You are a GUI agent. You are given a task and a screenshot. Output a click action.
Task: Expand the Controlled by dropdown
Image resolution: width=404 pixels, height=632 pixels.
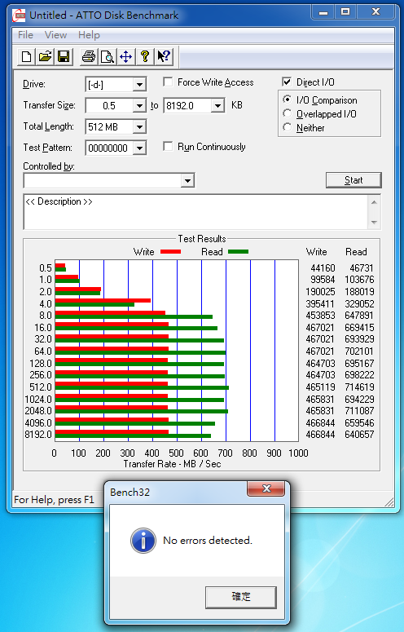point(187,180)
